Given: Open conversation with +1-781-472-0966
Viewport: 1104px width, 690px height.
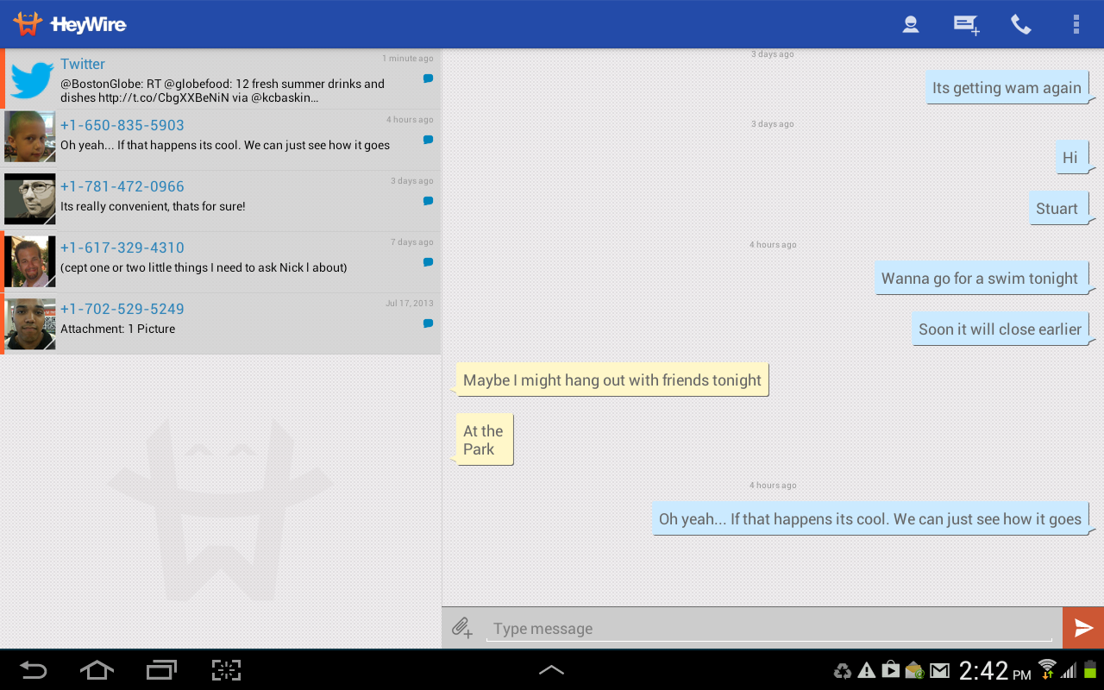Looking at the screenshot, I should (x=221, y=201).
